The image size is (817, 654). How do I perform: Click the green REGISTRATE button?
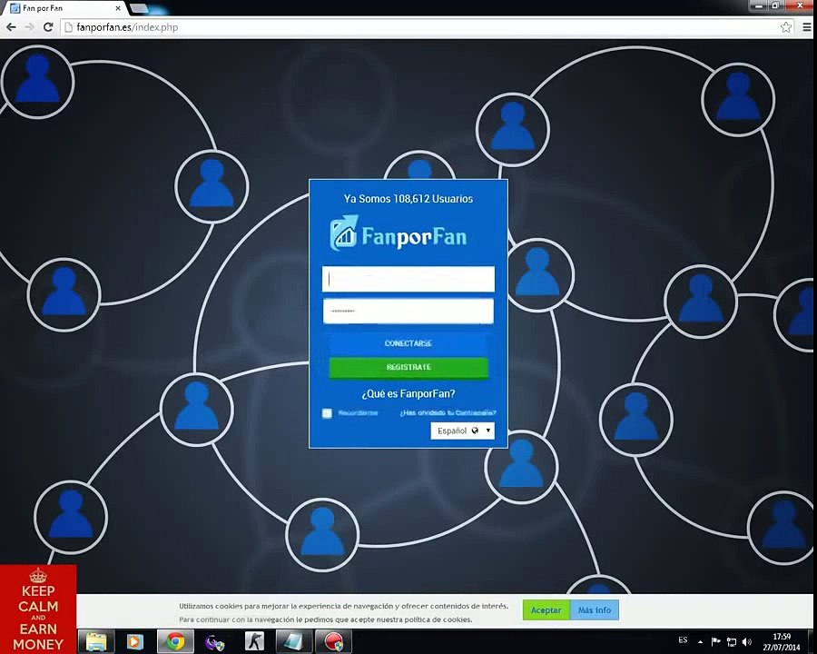pos(408,367)
